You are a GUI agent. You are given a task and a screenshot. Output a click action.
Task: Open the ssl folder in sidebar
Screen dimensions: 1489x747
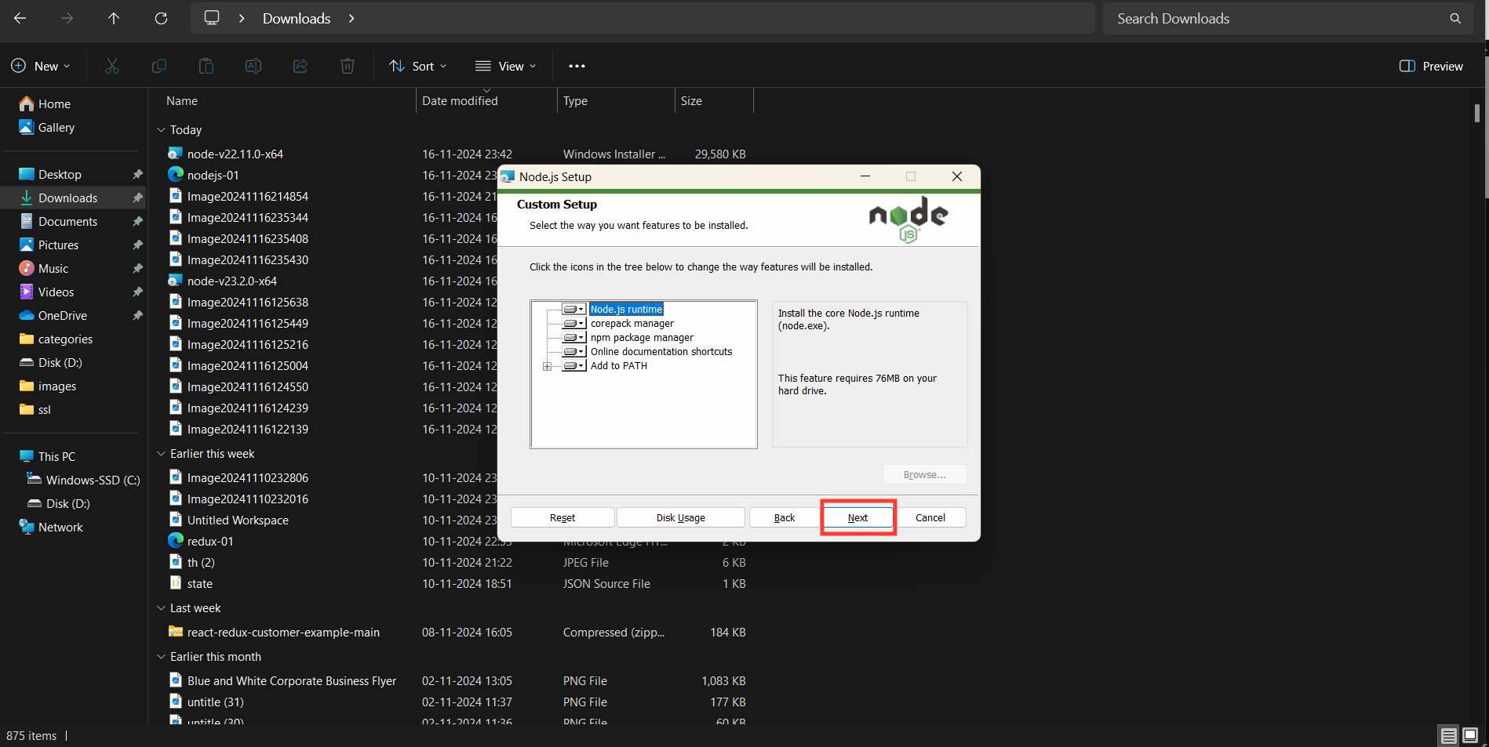click(x=44, y=409)
